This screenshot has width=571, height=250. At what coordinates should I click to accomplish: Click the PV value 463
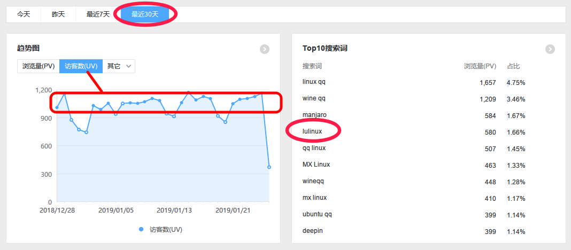[490, 166]
